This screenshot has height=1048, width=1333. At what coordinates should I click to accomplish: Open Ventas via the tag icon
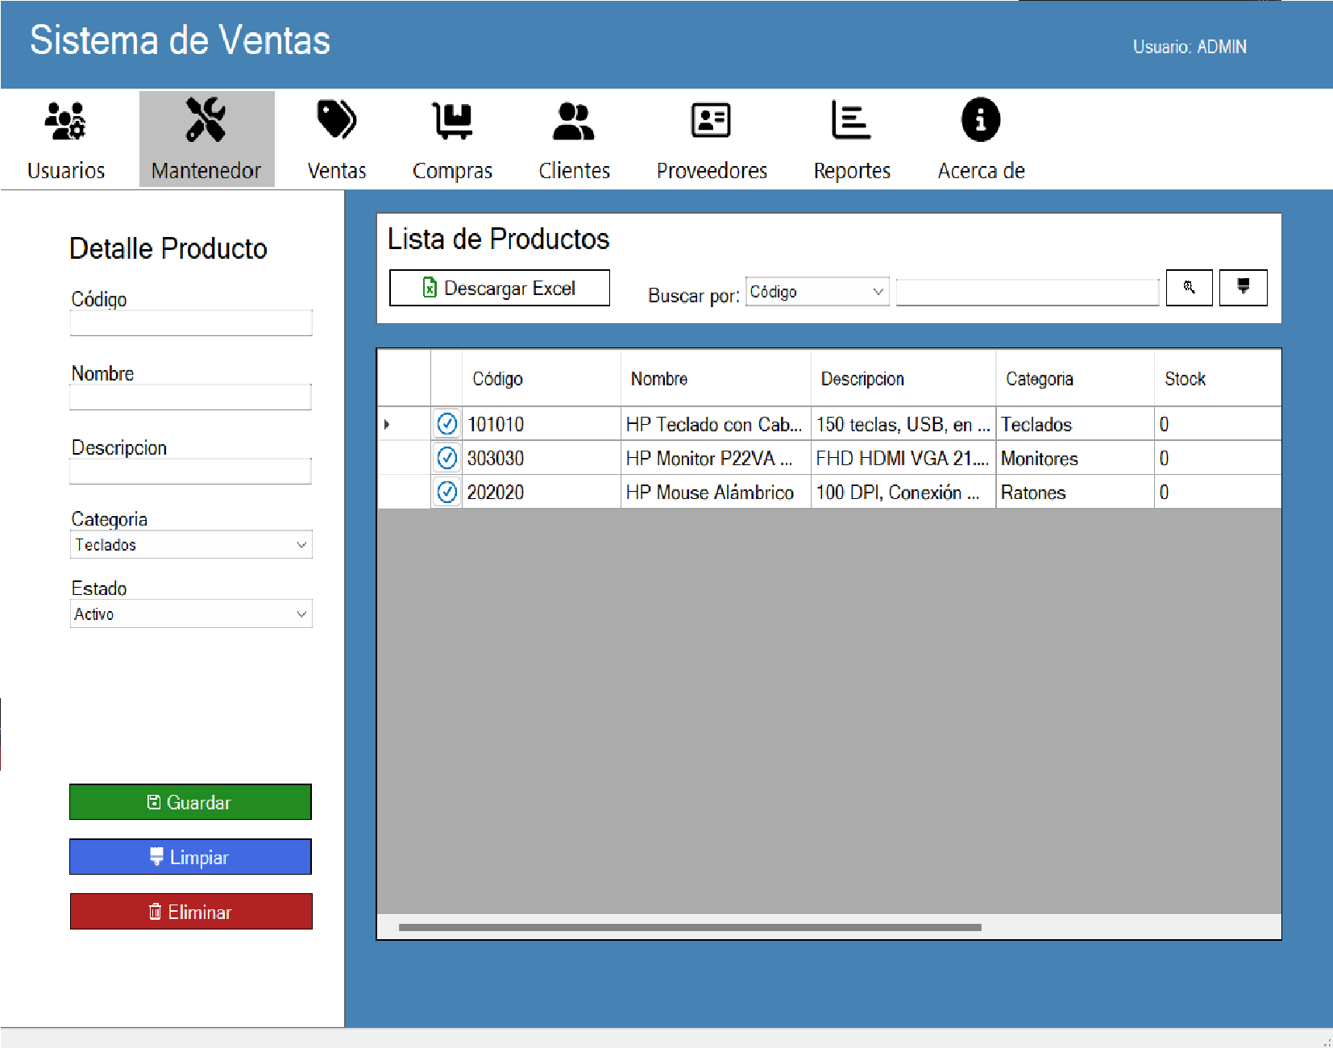[x=337, y=120]
